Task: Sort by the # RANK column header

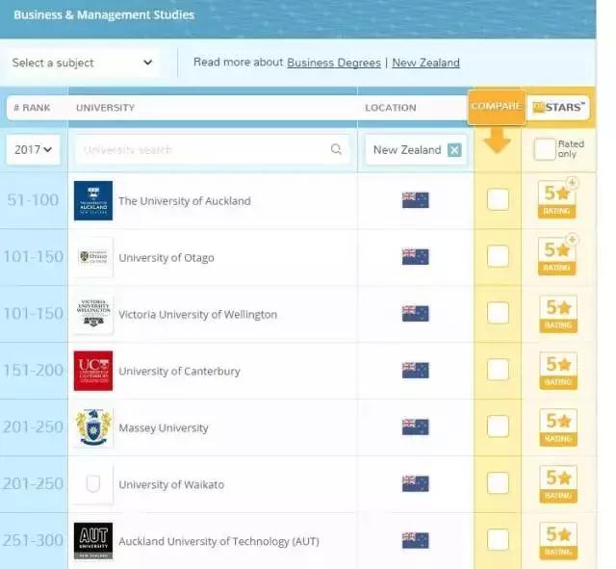Action: [31, 108]
